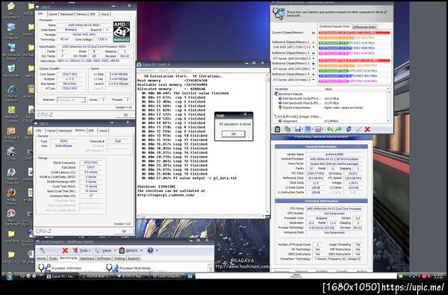
Task: Click the save disk icon in Sandra Memory Bandwidth toolbar
Action: (297, 129)
